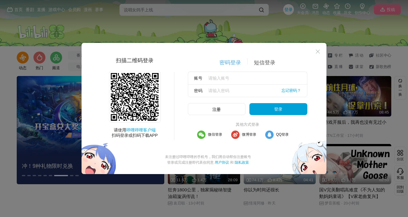Open 赛事 in top navigation
The image size is (408, 217).
(x=99, y=10)
